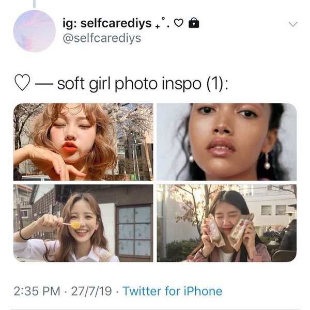Viewport: 310px width, 310px height.
Task: Click the small heart in the display name
Action: [x=179, y=23]
